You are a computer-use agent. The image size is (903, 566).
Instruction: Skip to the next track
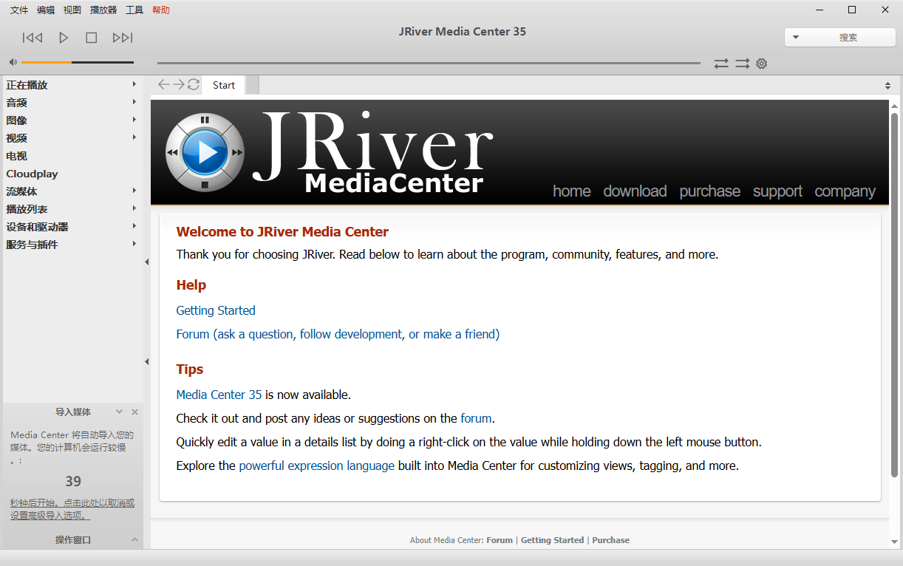[122, 37]
